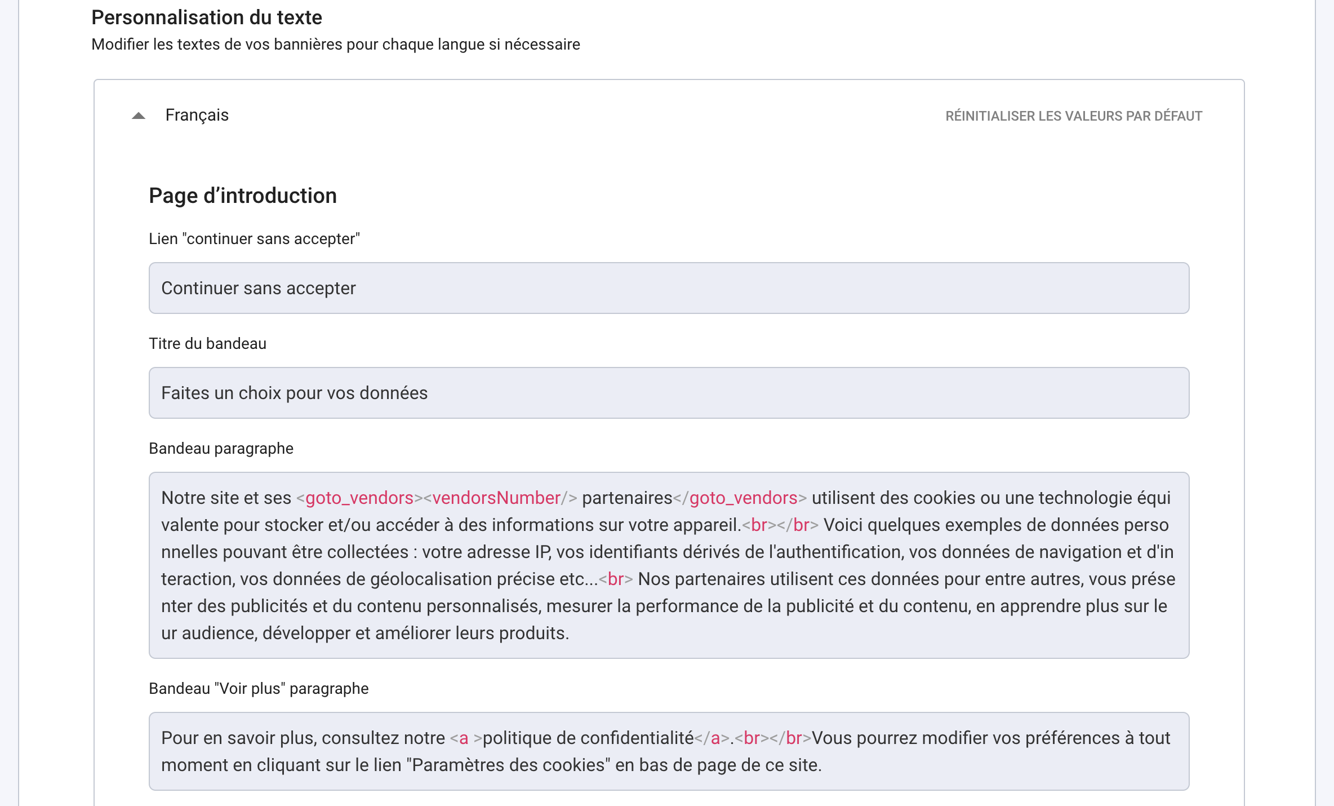Click the "Personnalisation du texte" title
The image size is (1334, 806).
(207, 17)
